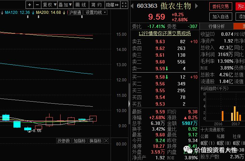The height and width of the screenshot is (161, 245).
Task: Collapse side panel splitter arrow
Action: (129, 104)
